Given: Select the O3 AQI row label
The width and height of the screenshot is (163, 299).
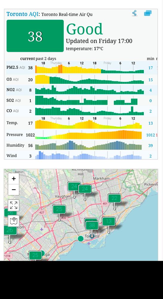Looking at the screenshot, I should pos(12,79).
